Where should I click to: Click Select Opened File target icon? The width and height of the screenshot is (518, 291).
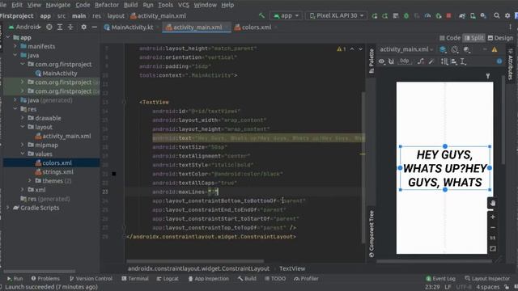(x=49, y=27)
